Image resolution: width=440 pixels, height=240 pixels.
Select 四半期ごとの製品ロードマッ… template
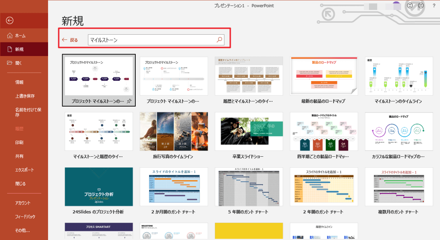324,132
